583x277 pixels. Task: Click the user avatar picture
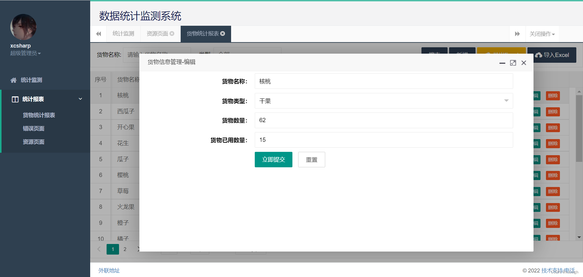coord(23,27)
